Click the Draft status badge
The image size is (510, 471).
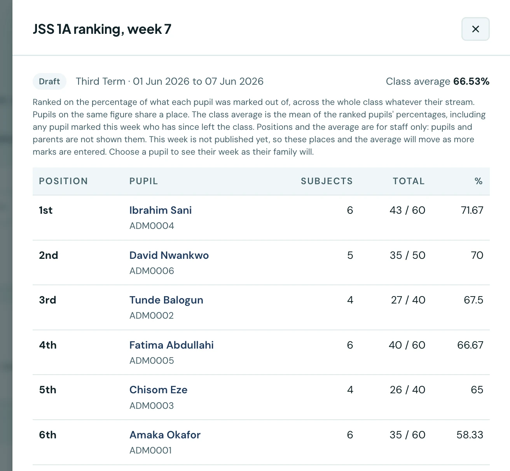[49, 82]
